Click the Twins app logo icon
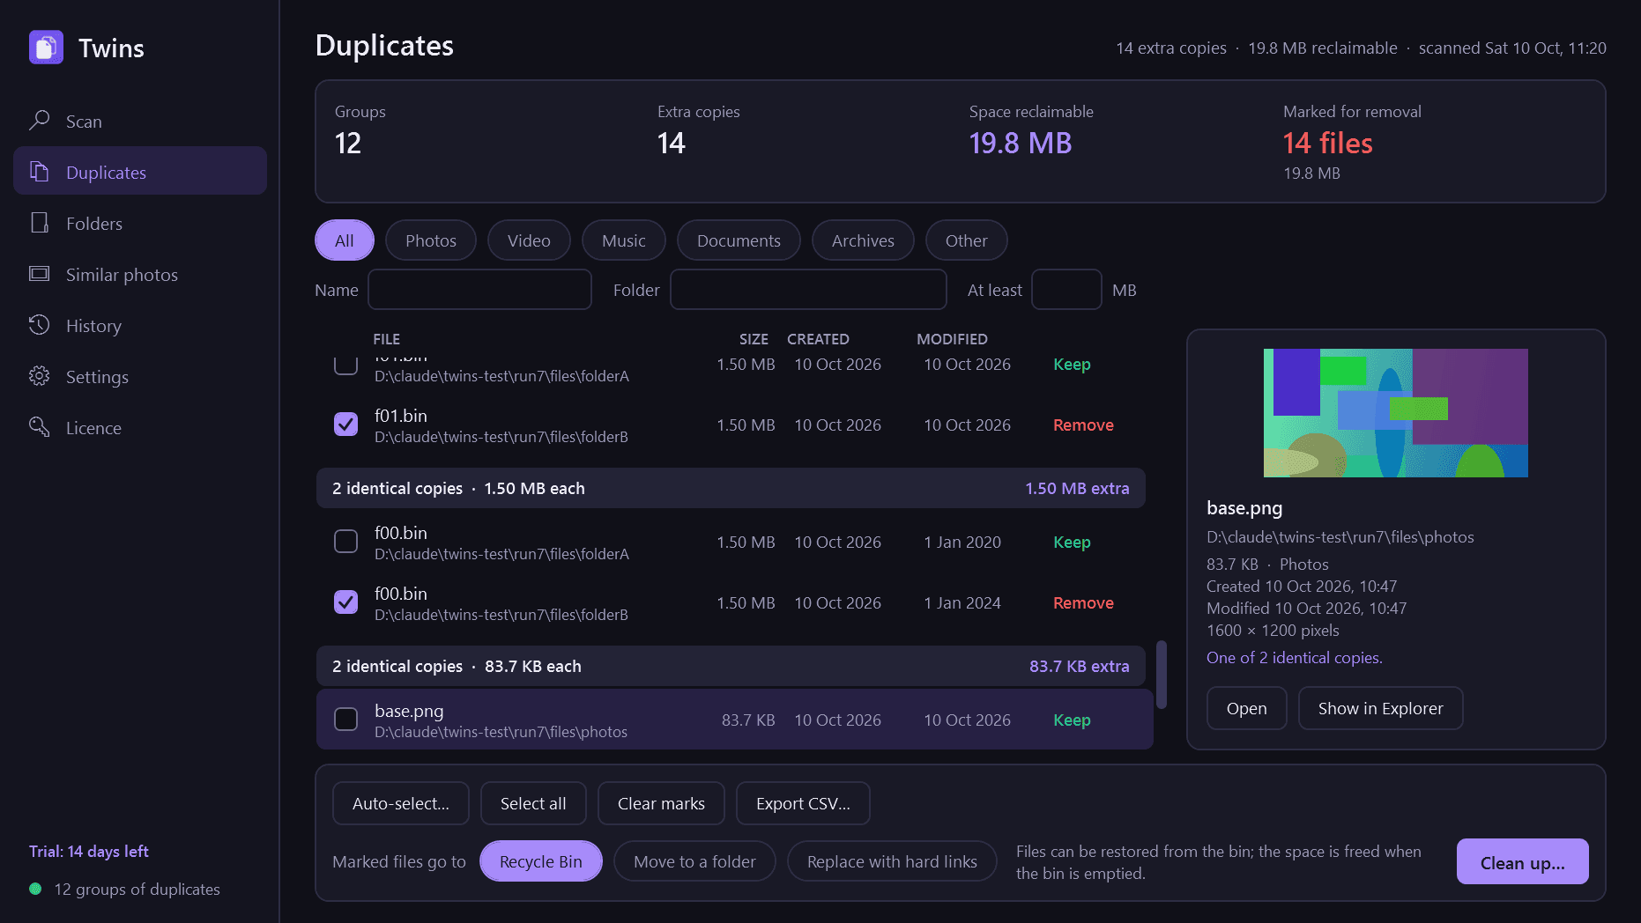The image size is (1641, 923). (x=46, y=48)
